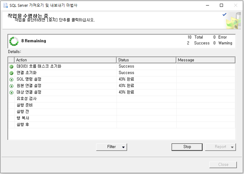Screen dimensions: 244x174
Task: Minimize the SQL Server wizard window
Action: tap(207, 5)
